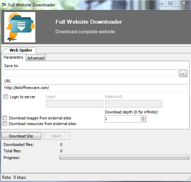Click the URL input field

pos(95,88)
